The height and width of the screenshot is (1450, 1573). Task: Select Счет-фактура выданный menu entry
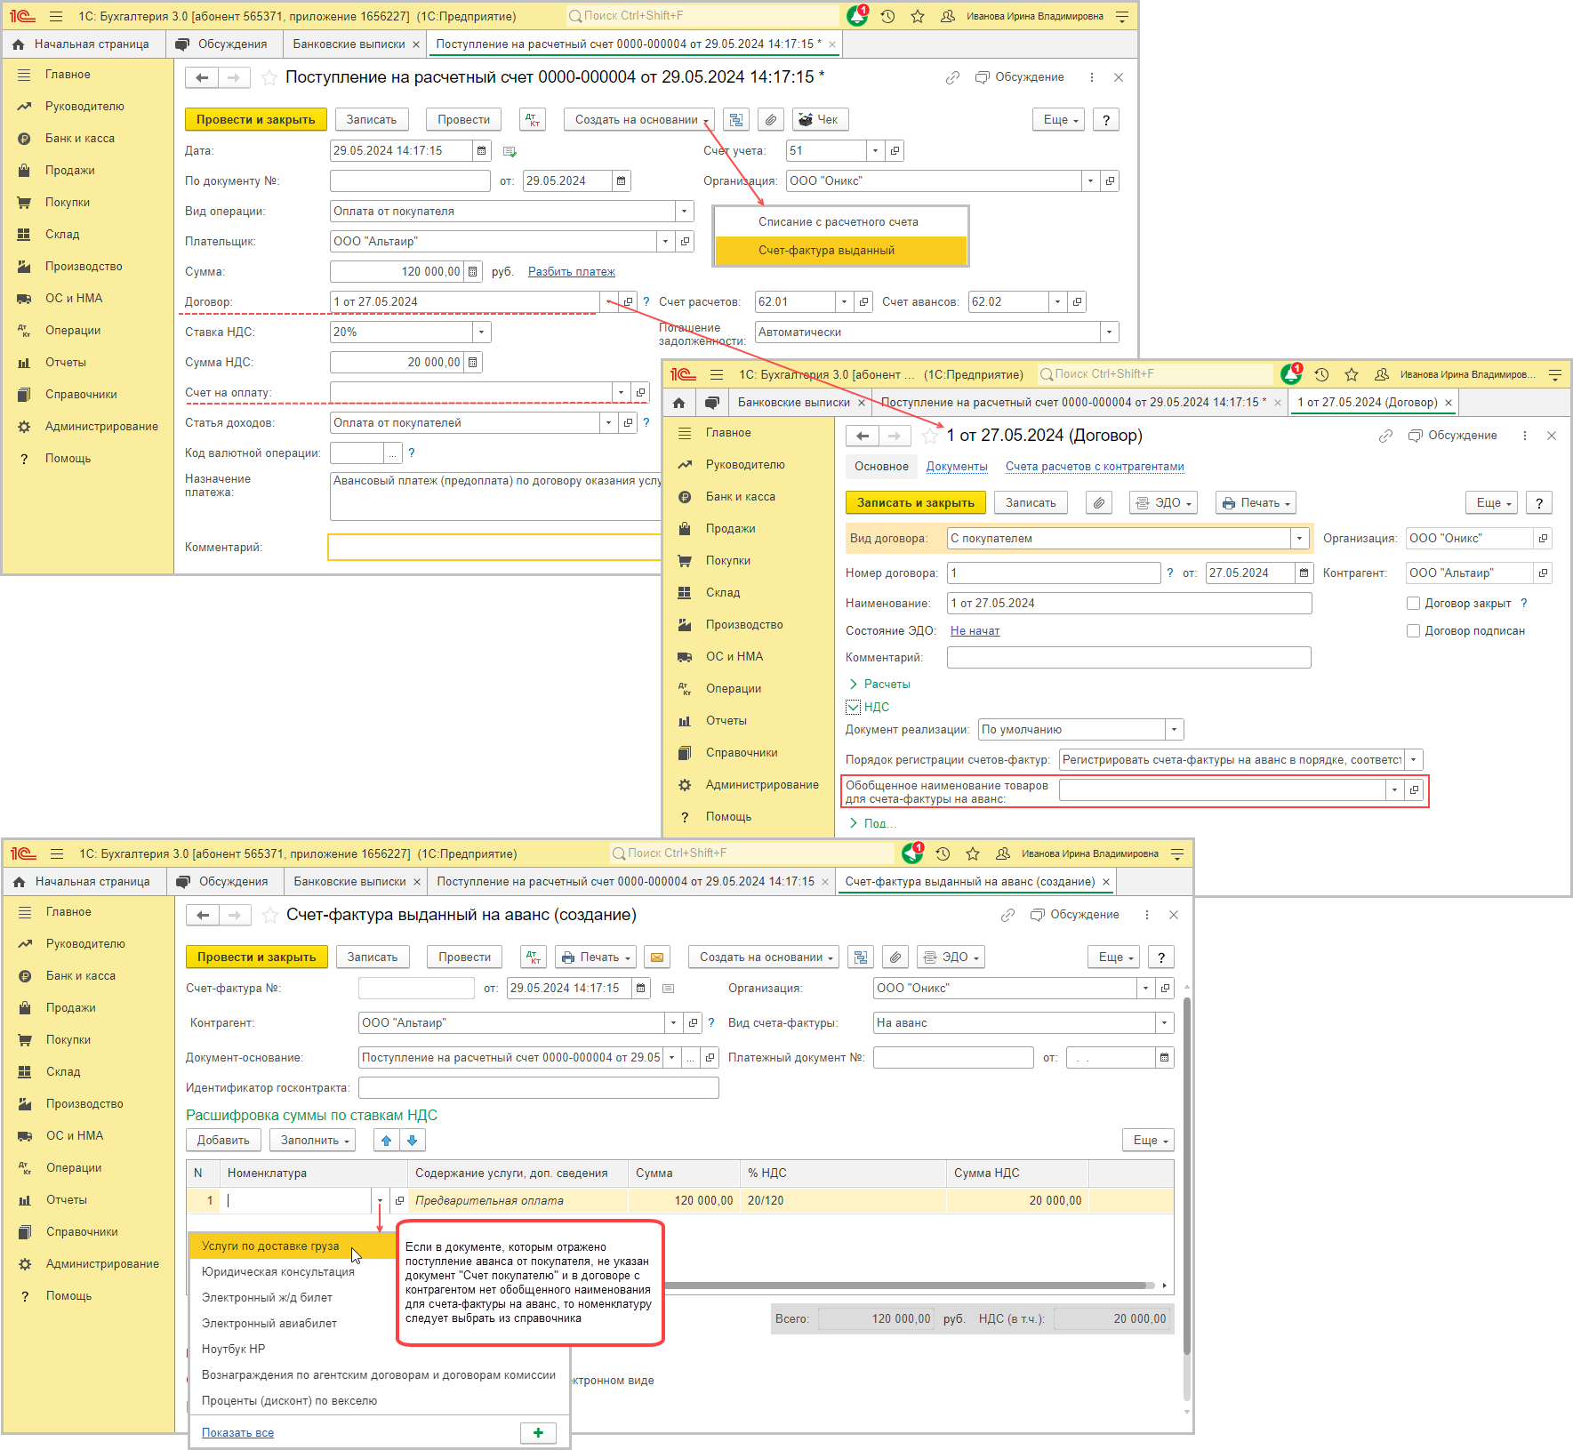click(840, 251)
